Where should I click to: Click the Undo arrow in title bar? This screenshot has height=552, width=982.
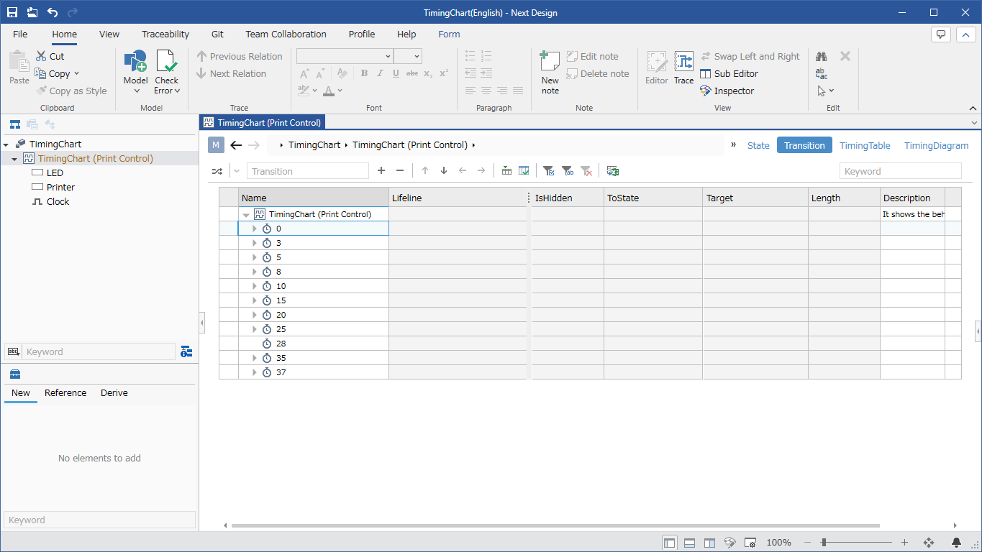53,12
